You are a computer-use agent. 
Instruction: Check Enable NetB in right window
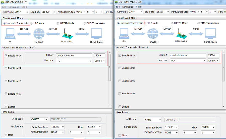(x=120, y=68)
